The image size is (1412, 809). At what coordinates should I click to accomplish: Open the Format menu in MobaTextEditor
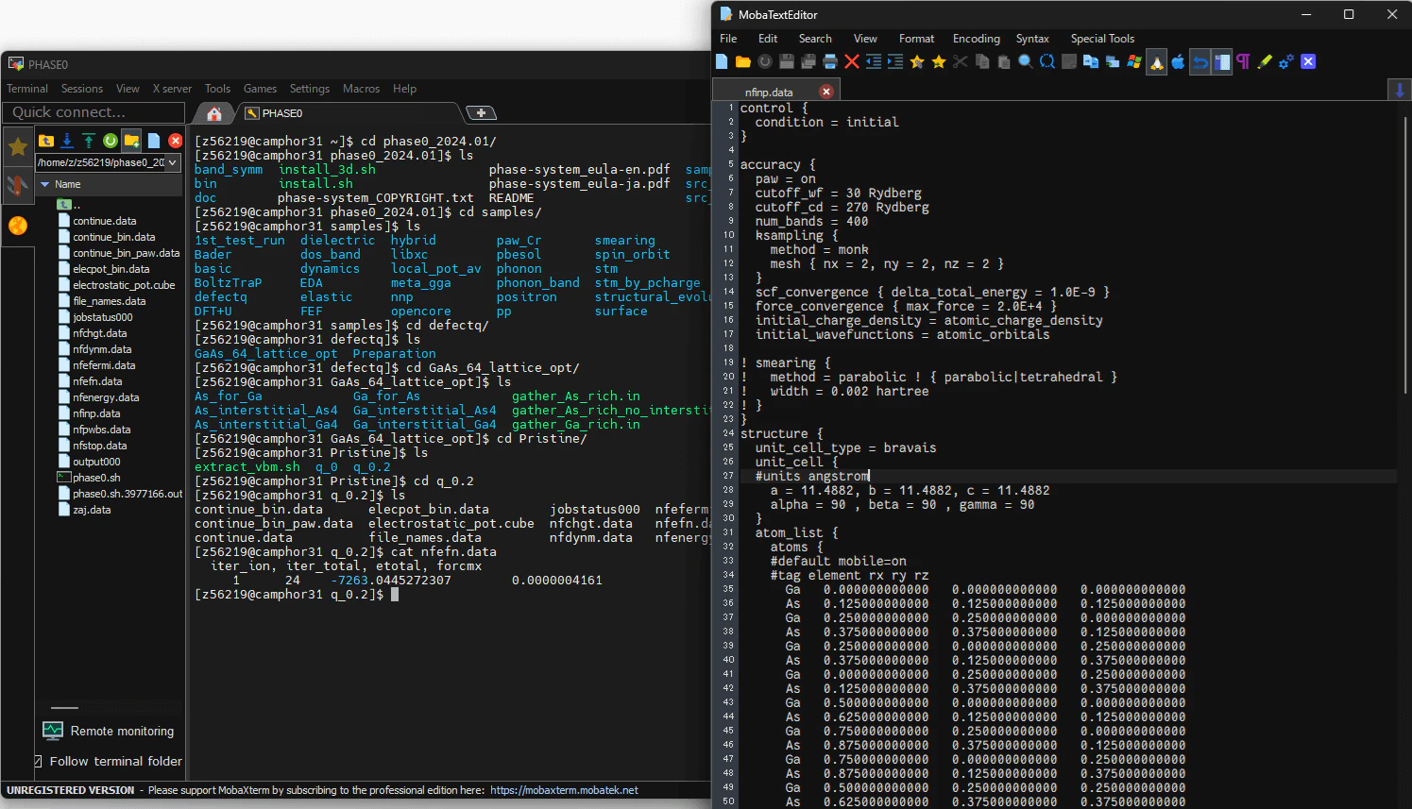[x=916, y=39]
